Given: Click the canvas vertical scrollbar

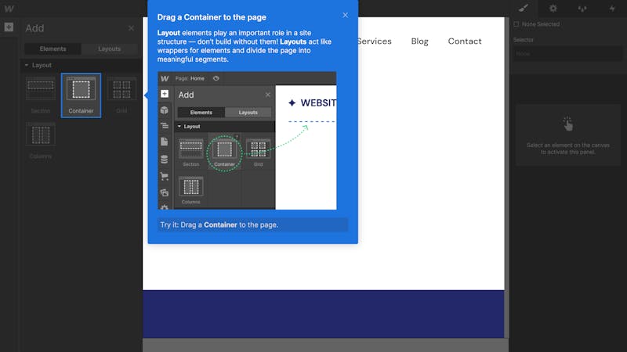Looking at the screenshot, I should pyautogui.click(x=506, y=178).
